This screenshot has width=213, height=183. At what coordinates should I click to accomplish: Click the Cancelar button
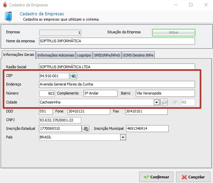pyautogui.click(x=193, y=177)
